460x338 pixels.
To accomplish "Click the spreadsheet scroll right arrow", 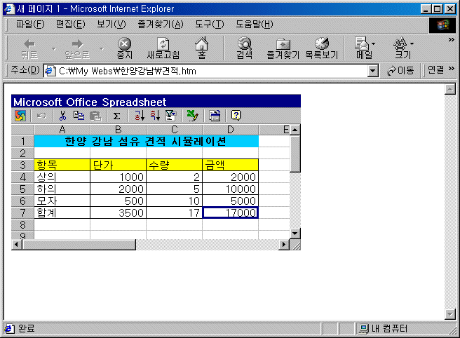I will pyautogui.click(x=284, y=245).
